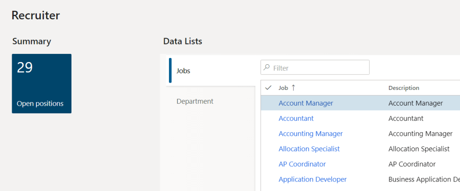Open the Account Manager job link
Viewport: 460px width, 191px height.
pos(305,103)
